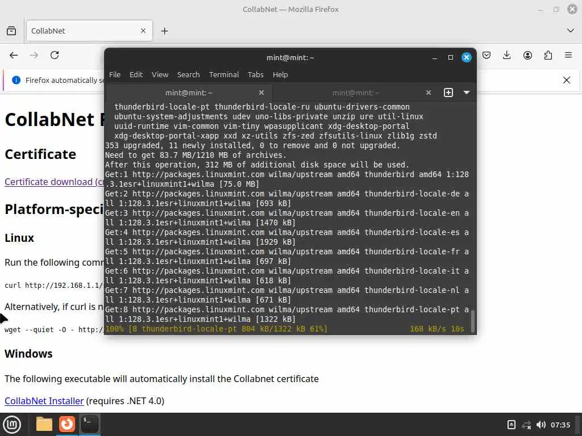Open the network connection tray icon
Viewport: 582px width, 436px height.
(x=526, y=425)
